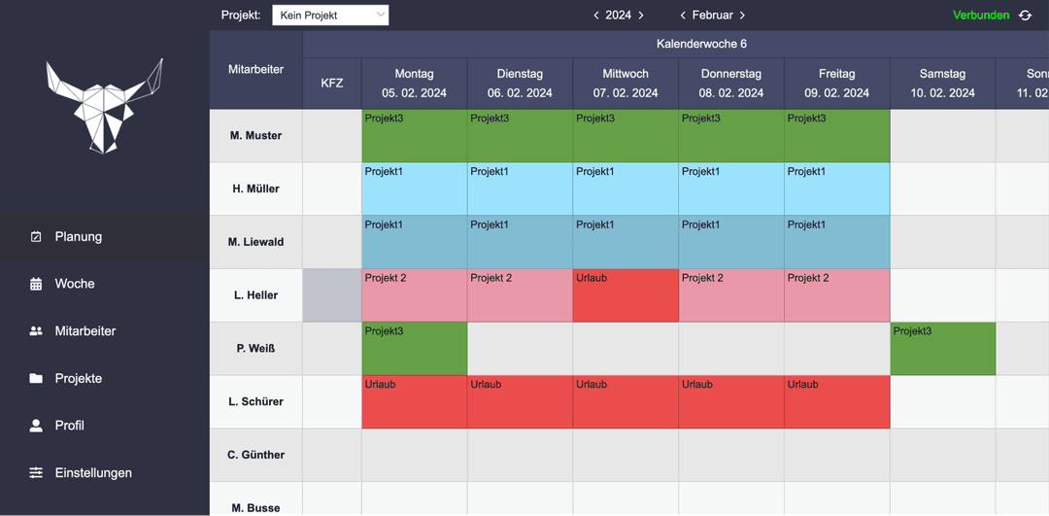
Task: Click L. Schürer's Urlaub cell on Montag
Action: click(x=414, y=401)
